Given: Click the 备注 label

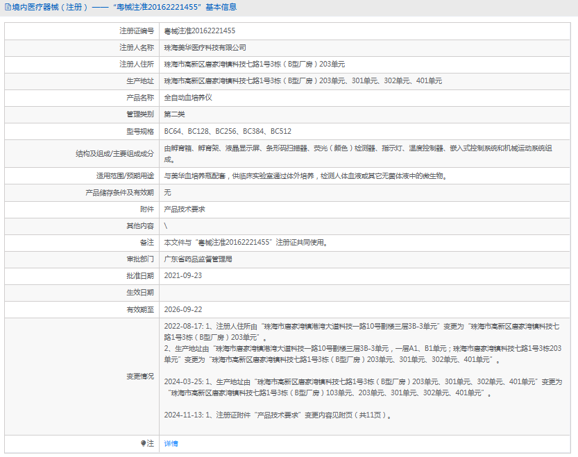Looking at the screenshot, I should coord(146,243).
